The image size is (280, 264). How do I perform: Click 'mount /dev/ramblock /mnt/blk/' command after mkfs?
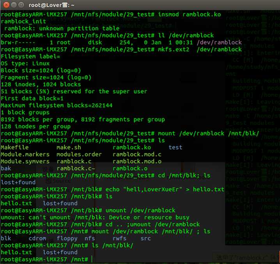click(209, 134)
